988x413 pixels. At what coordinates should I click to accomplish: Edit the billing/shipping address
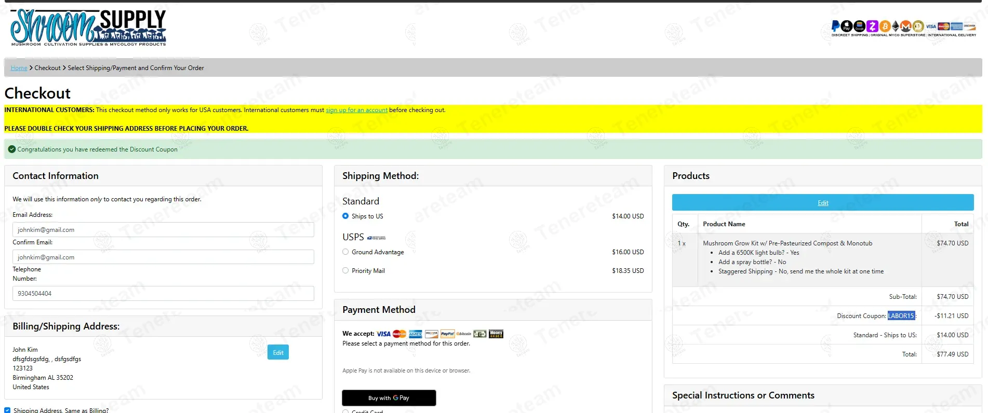(278, 352)
